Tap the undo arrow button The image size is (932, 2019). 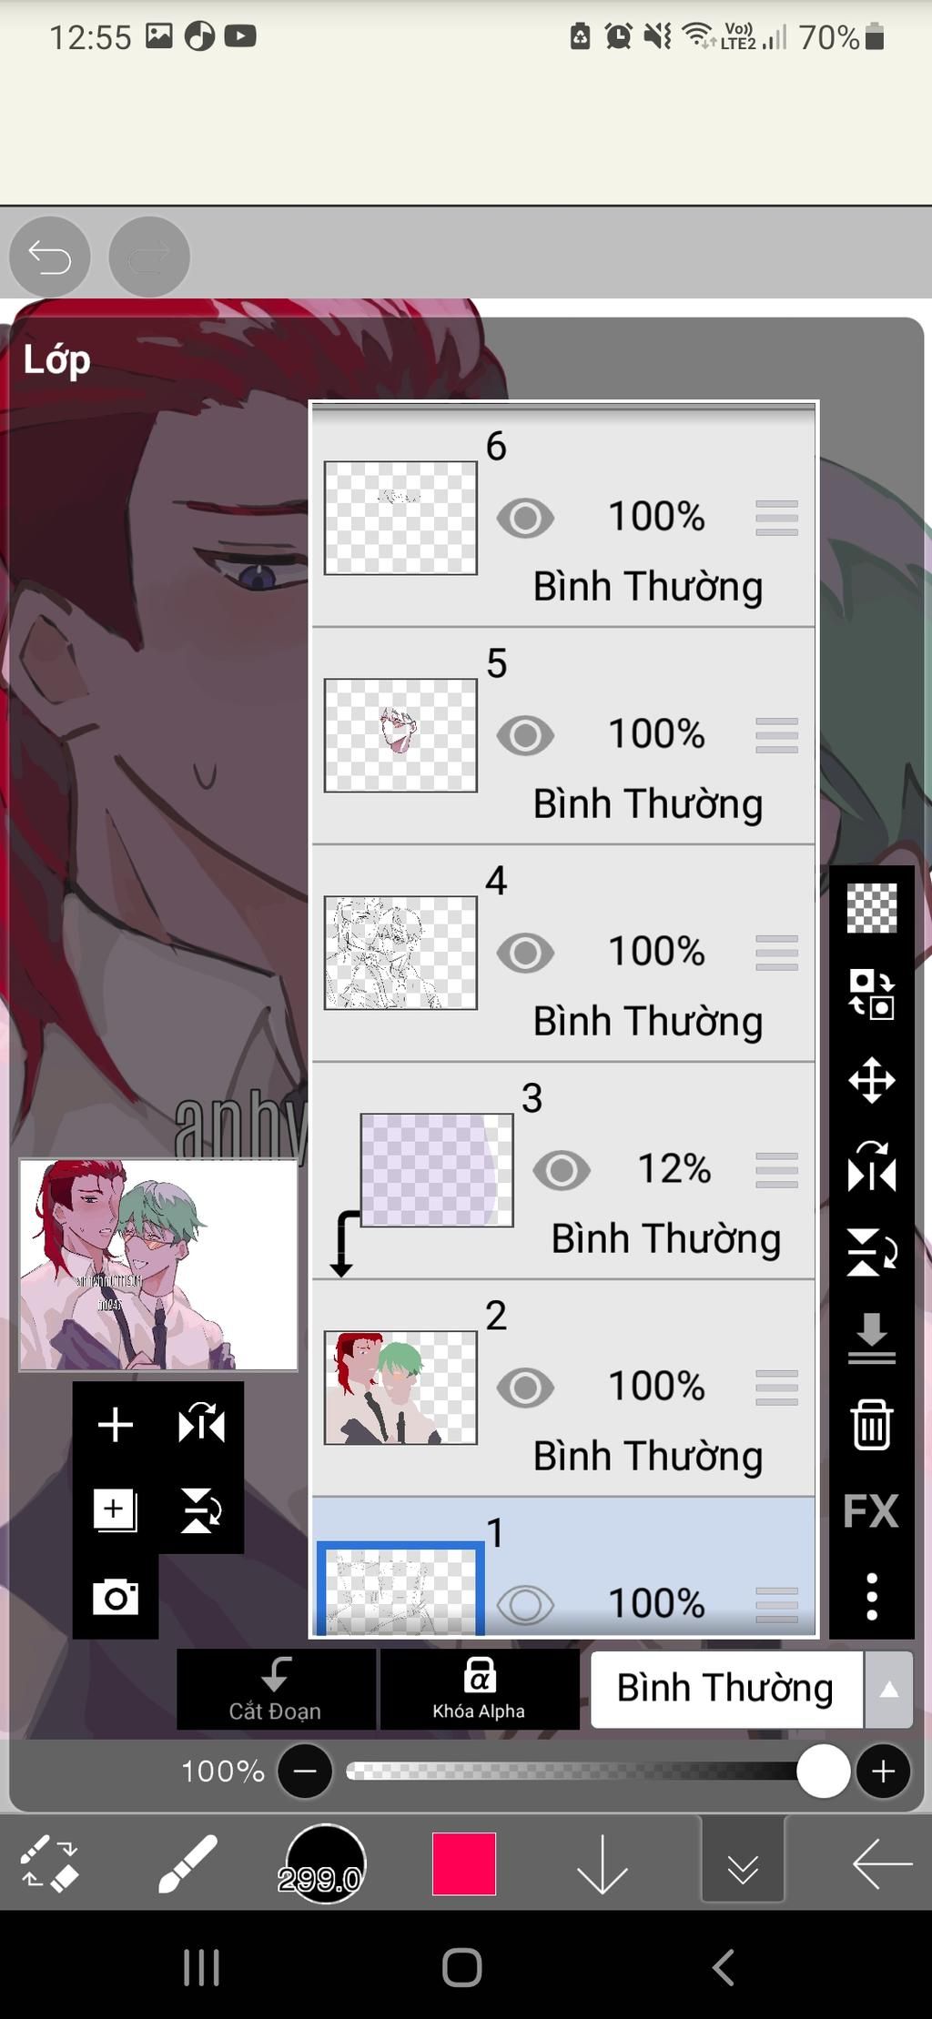coord(49,257)
